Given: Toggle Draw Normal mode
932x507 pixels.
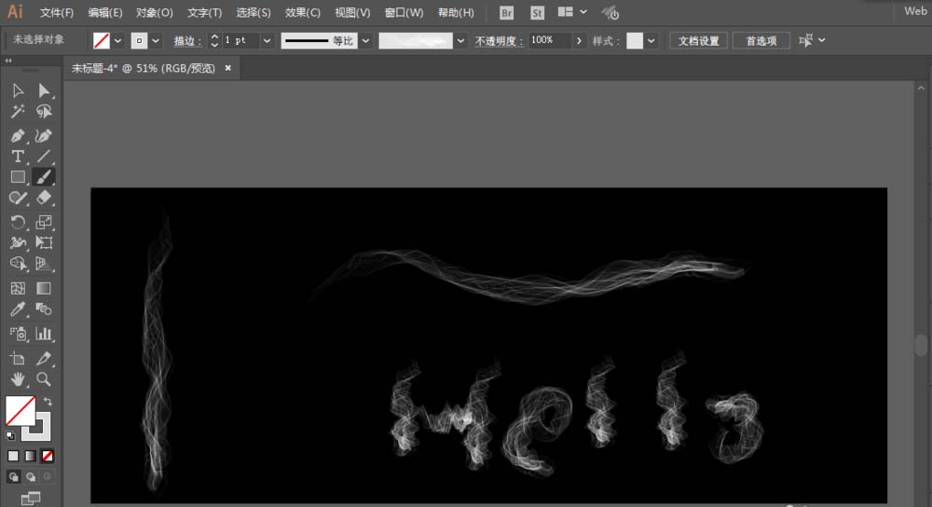Looking at the screenshot, I should pyautogui.click(x=14, y=476).
